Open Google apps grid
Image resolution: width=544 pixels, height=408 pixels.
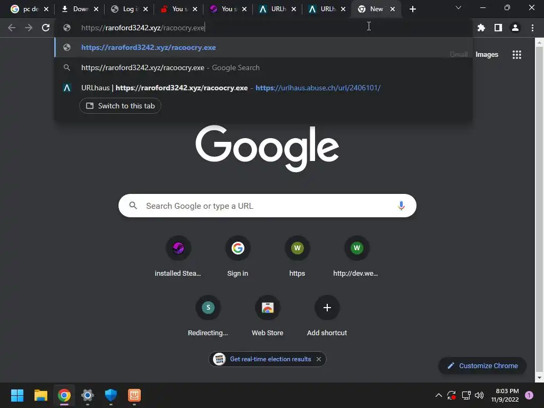click(517, 55)
